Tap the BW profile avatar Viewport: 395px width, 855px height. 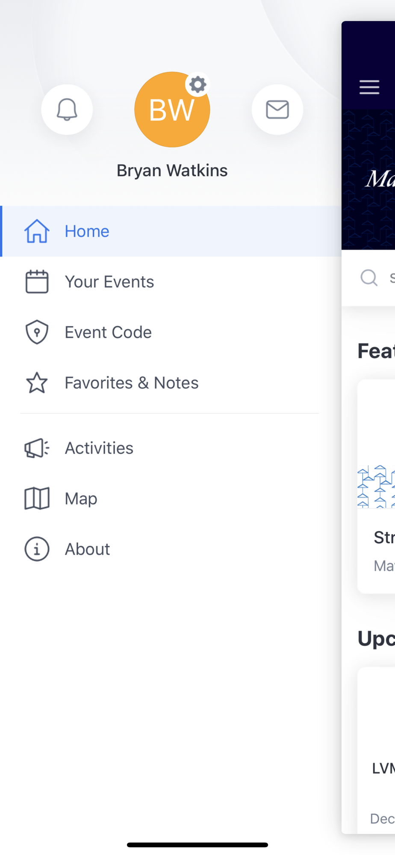pos(172,110)
